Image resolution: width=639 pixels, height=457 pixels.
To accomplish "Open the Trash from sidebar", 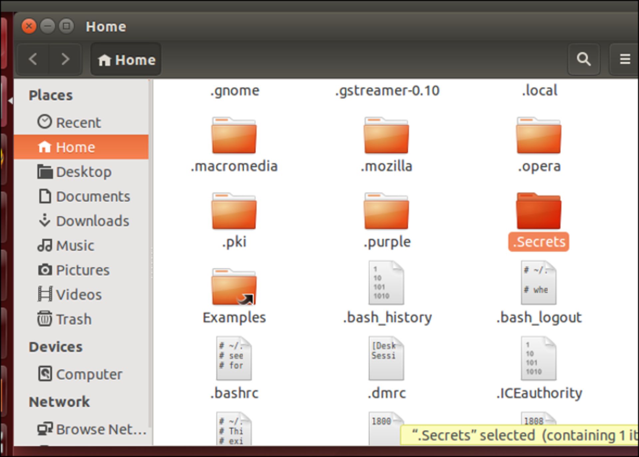I will tap(74, 319).
